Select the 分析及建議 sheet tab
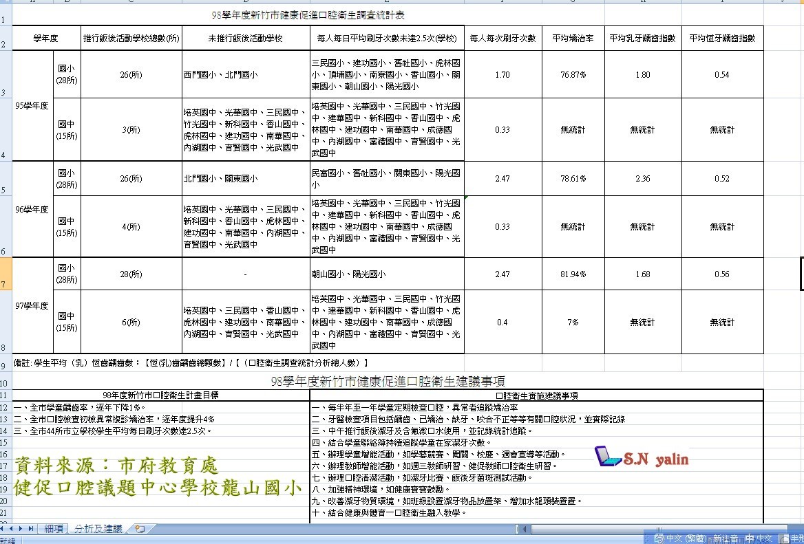This screenshot has height=544, width=804. (98, 529)
